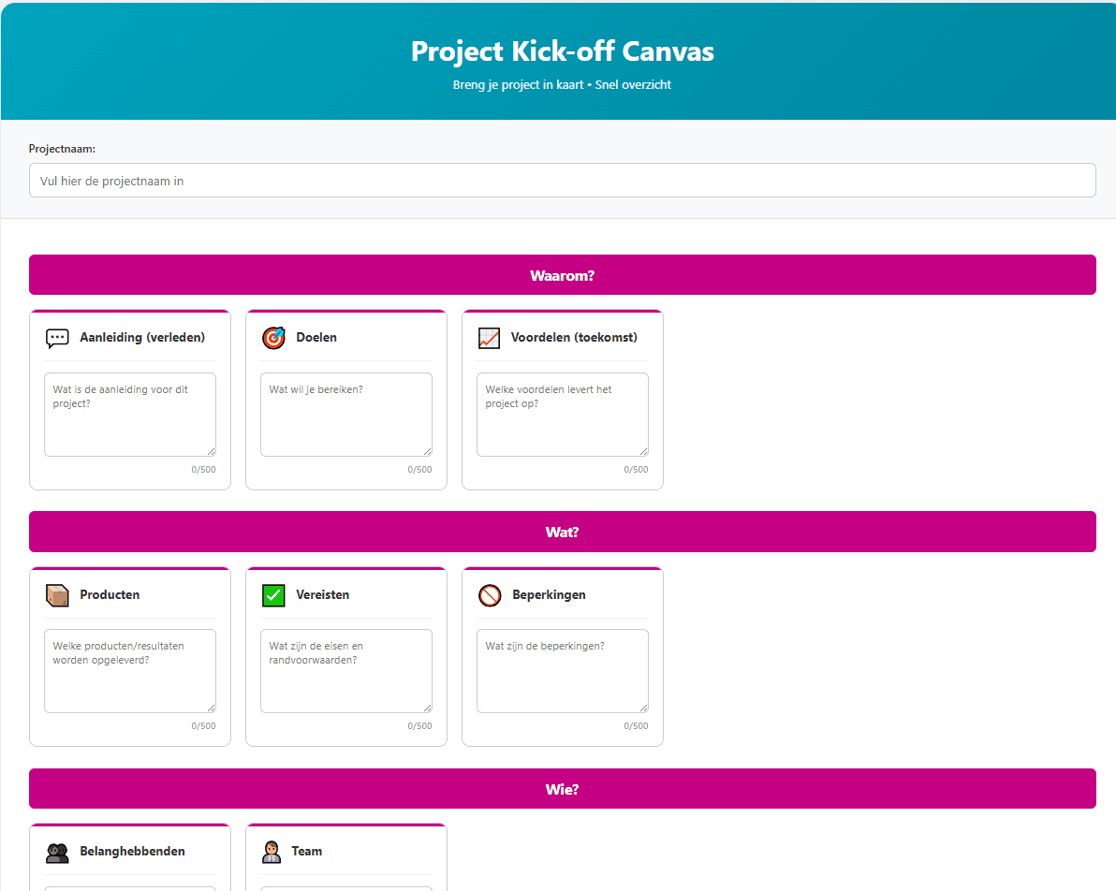This screenshot has width=1116, height=891.
Task: Select the person icon next to Team
Action: [273, 852]
